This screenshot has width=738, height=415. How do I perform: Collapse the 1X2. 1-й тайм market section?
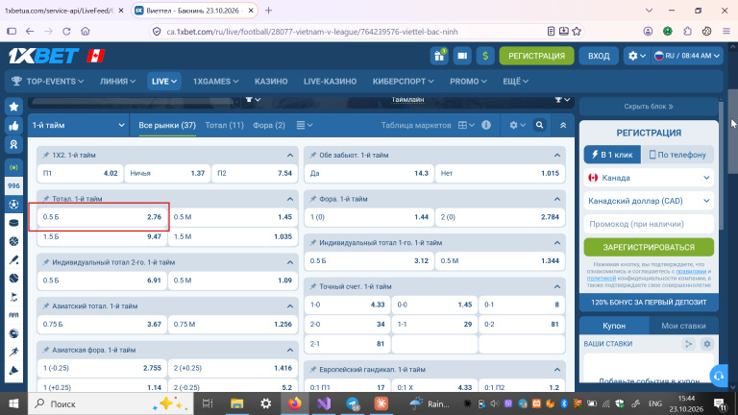290,155
